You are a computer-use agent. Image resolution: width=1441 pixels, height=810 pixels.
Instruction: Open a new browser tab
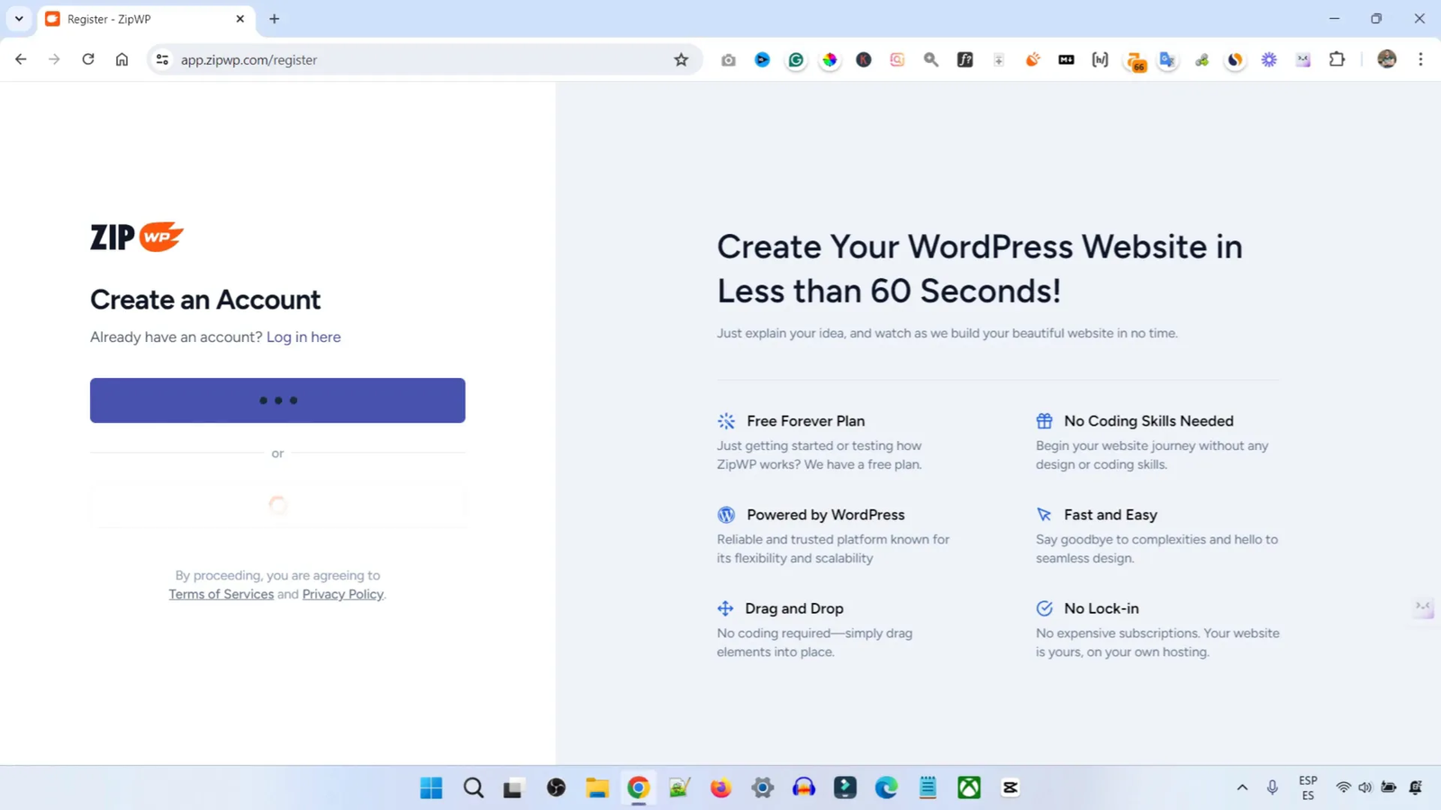pyautogui.click(x=275, y=19)
